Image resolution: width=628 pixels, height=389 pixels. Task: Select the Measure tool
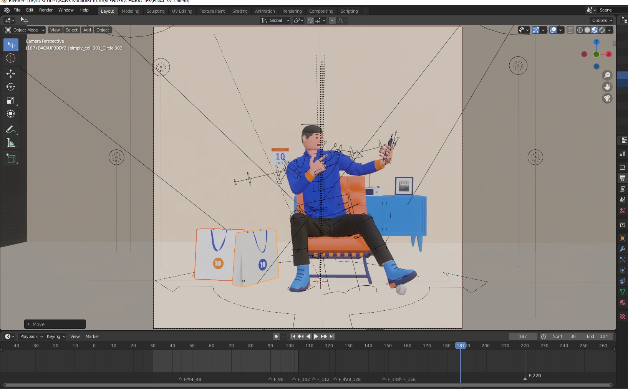(11, 143)
